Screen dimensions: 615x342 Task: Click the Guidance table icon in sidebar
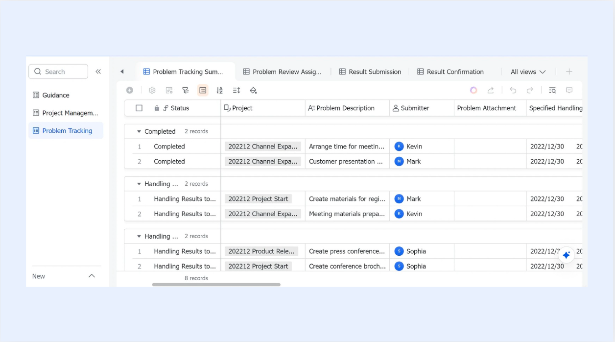pyautogui.click(x=36, y=95)
